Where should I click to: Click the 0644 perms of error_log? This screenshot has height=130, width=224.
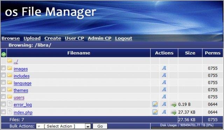(213, 104)
